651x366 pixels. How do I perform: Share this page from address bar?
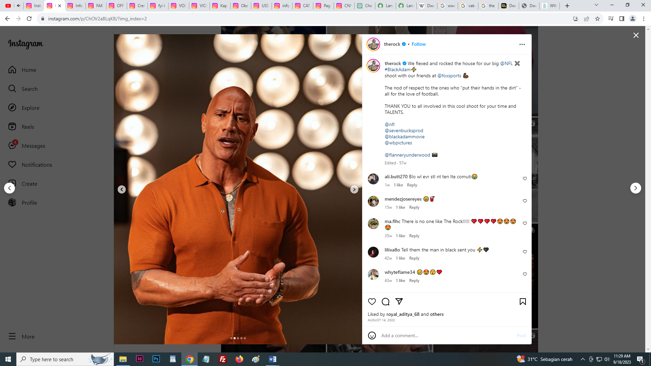tap(587, 19)
